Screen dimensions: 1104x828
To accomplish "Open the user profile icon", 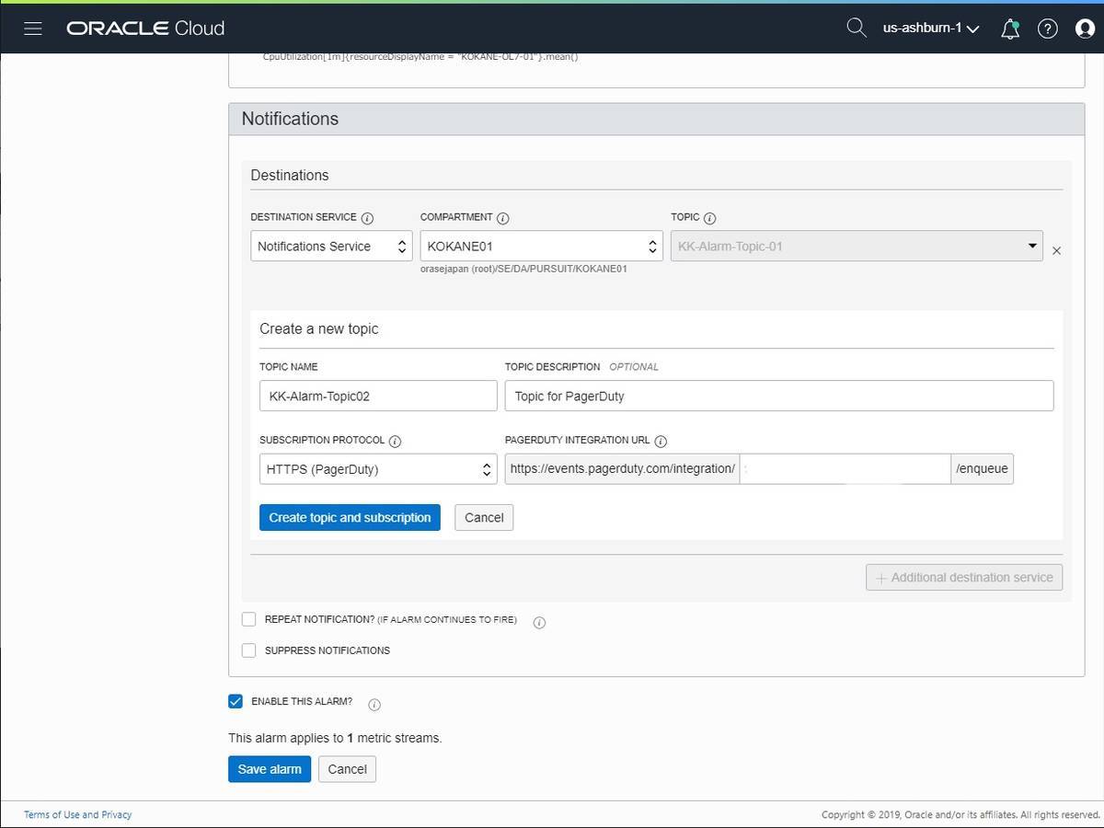I will 1085,29.
